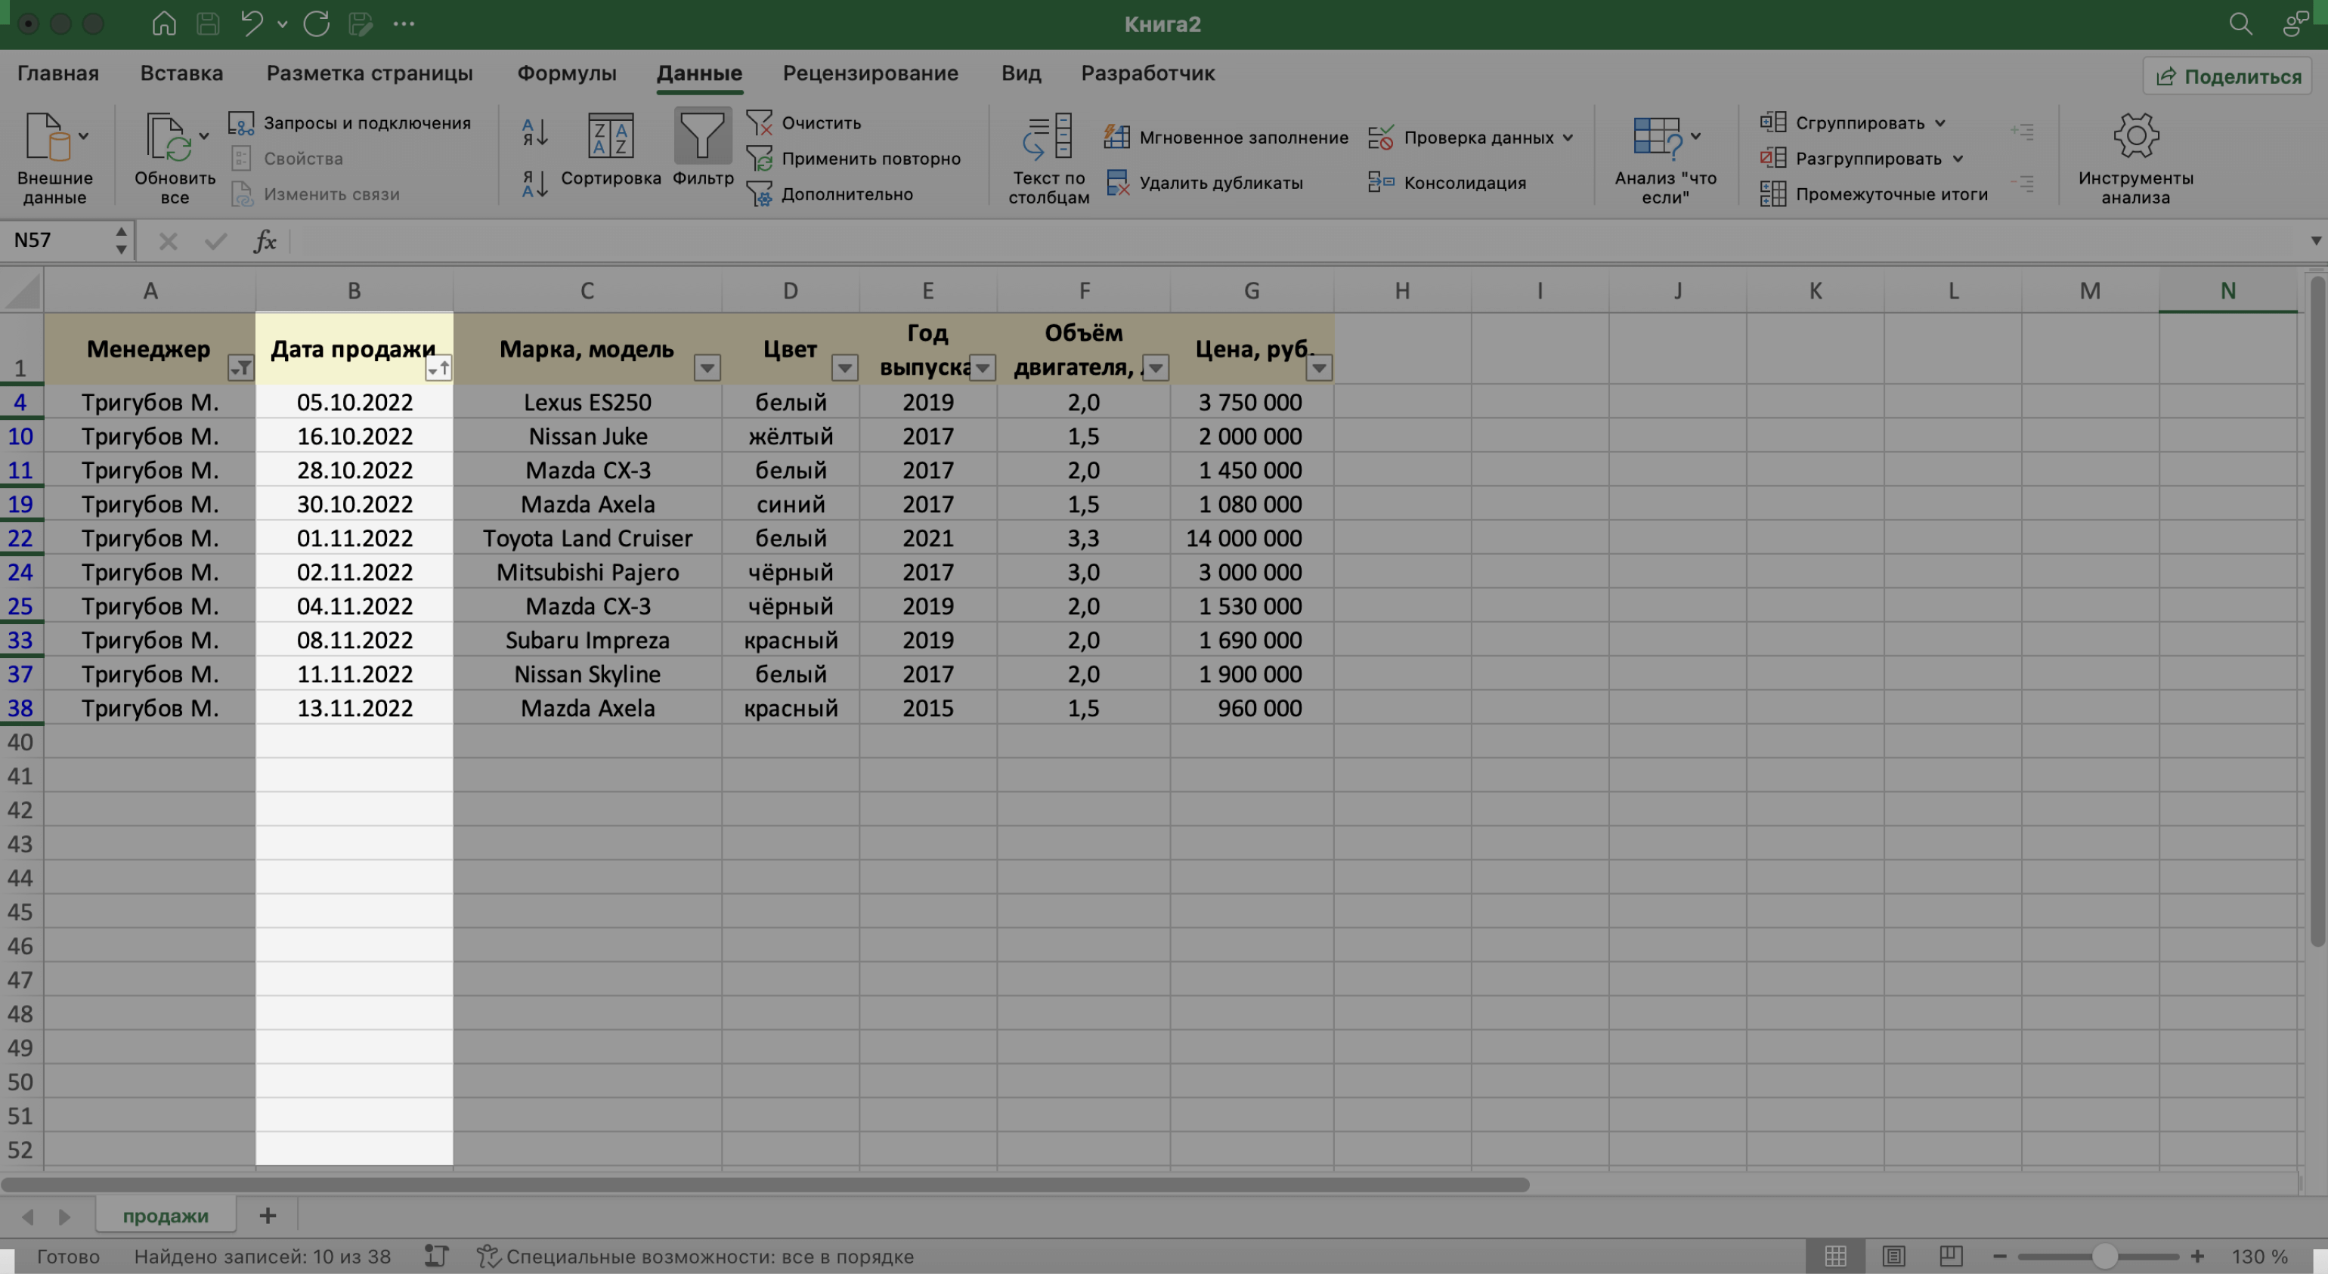Toggle the Объём двигателя column filter
Screen dimensions: 2328x1274
(x=1156, y=367)
